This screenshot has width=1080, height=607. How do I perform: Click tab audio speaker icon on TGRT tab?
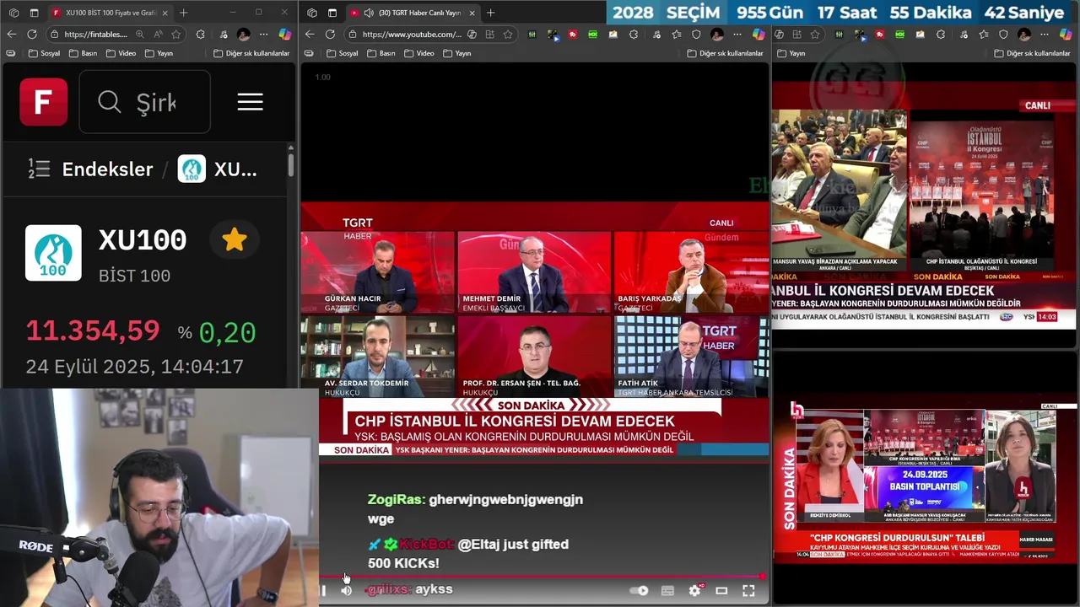pos(369,13)
